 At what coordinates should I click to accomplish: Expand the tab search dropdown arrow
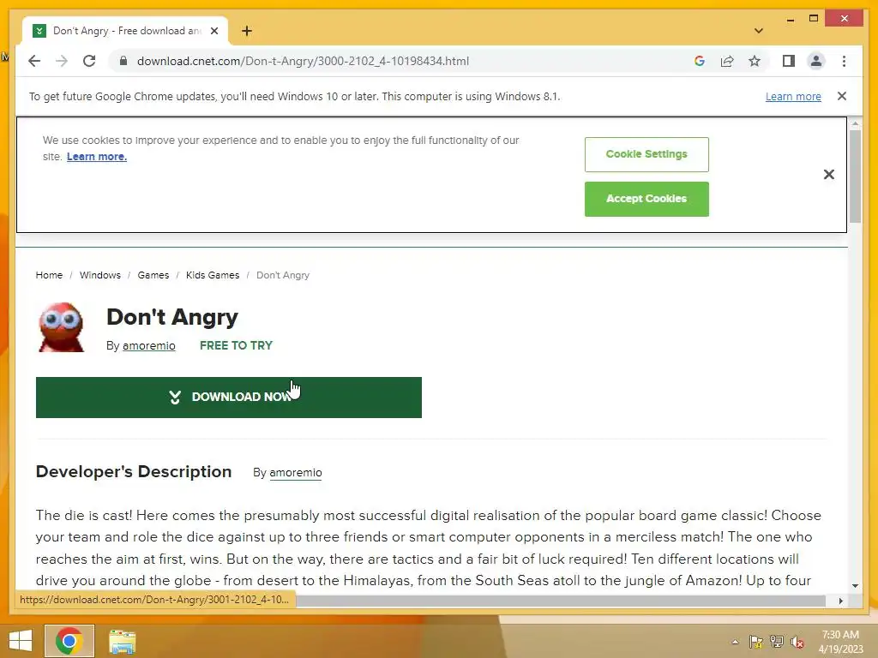pos(759,31)
